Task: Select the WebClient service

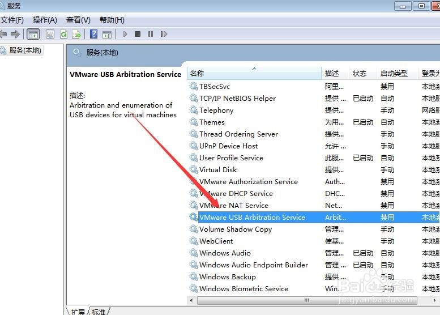Action: click(x=314, y=241)
